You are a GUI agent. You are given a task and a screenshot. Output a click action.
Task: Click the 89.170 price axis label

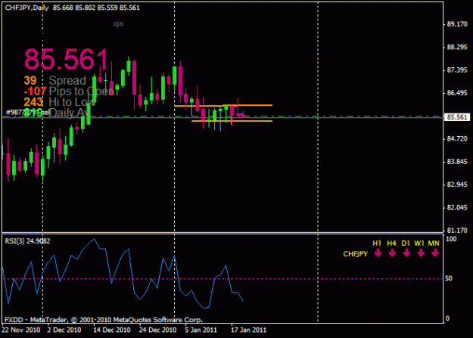click(x=456, y=24)
